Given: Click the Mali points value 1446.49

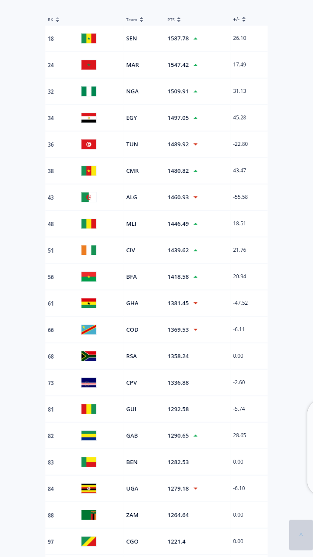Looking at the screenshot, I should pyautogui.click(x=178, y=224).
